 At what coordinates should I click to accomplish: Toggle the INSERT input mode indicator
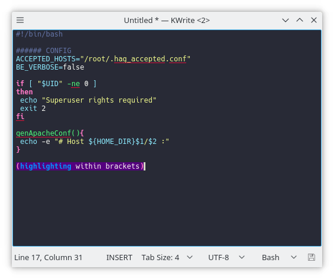[119, 257]
